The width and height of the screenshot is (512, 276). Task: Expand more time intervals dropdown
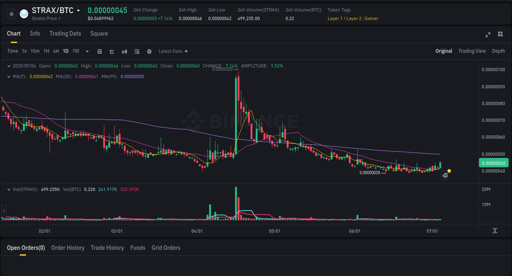[87, 52]
